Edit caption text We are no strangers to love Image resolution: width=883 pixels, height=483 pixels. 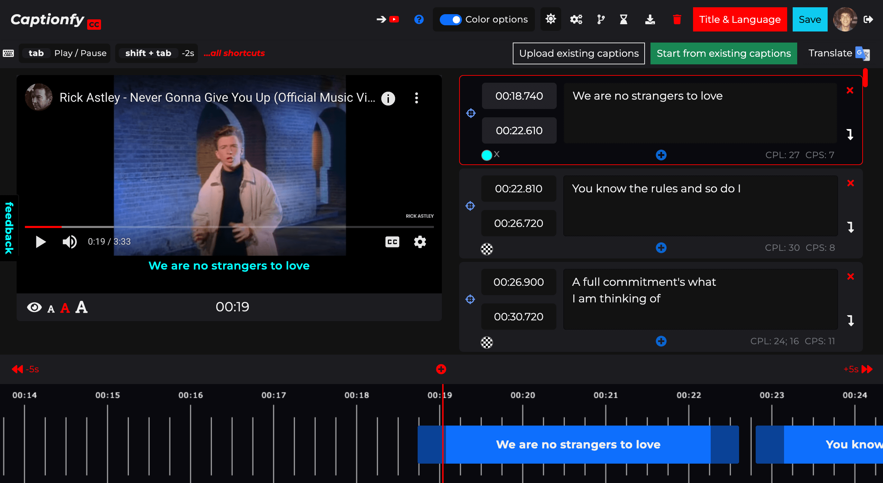(x=700, y=113)
